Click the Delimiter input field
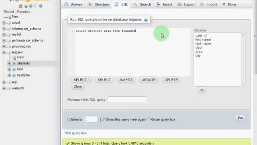This screenshot has width=257, height=145. coord(91,120)
